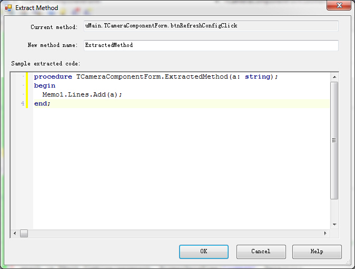
Task: Click the vertical scrollbar thumb in code preview
Action: 334,140
